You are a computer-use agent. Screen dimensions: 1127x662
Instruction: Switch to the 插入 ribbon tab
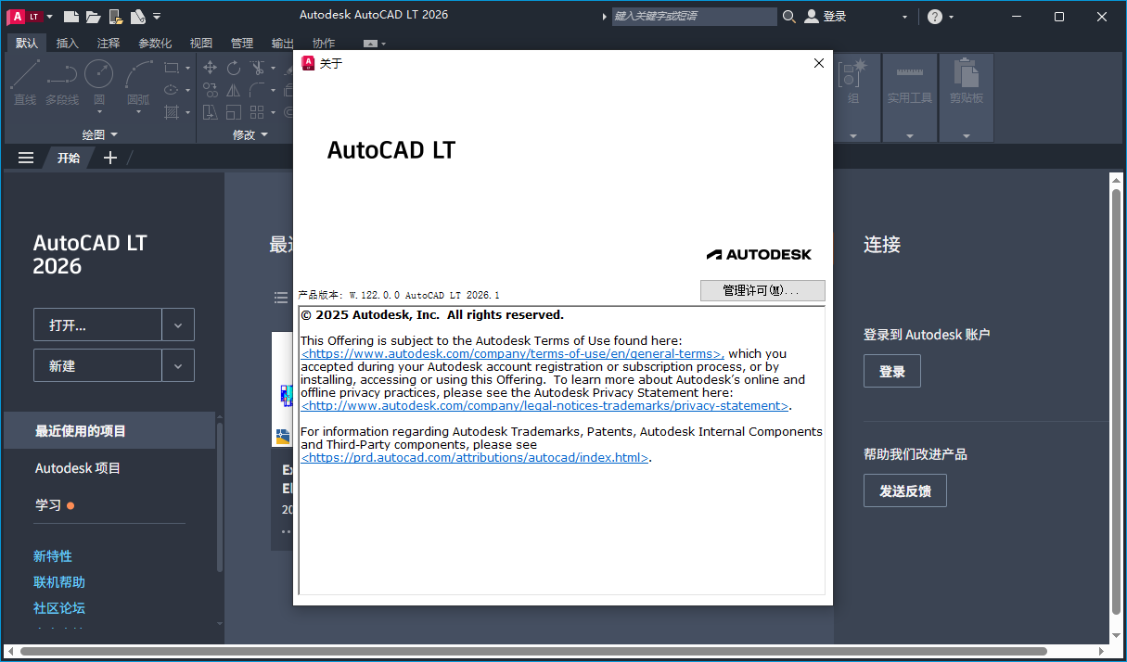66,42
